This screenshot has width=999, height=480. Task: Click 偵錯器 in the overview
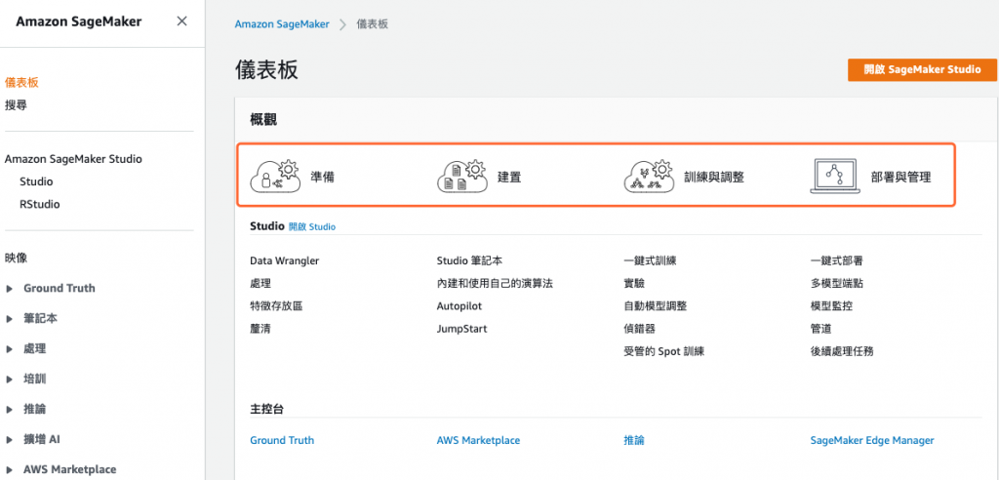(640, 329)
